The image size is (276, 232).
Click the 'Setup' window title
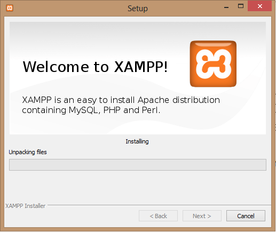tap(138, 9)
